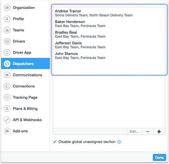
Task: Click the Edit... button
Action: (x=134, y=131)
